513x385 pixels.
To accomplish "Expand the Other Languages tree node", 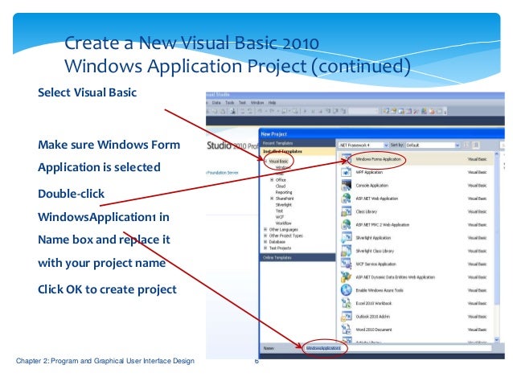I will [265, 230].
